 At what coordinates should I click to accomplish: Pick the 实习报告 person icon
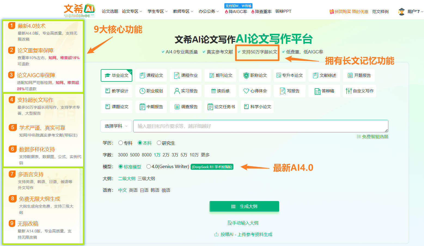(x=177, y=91)
